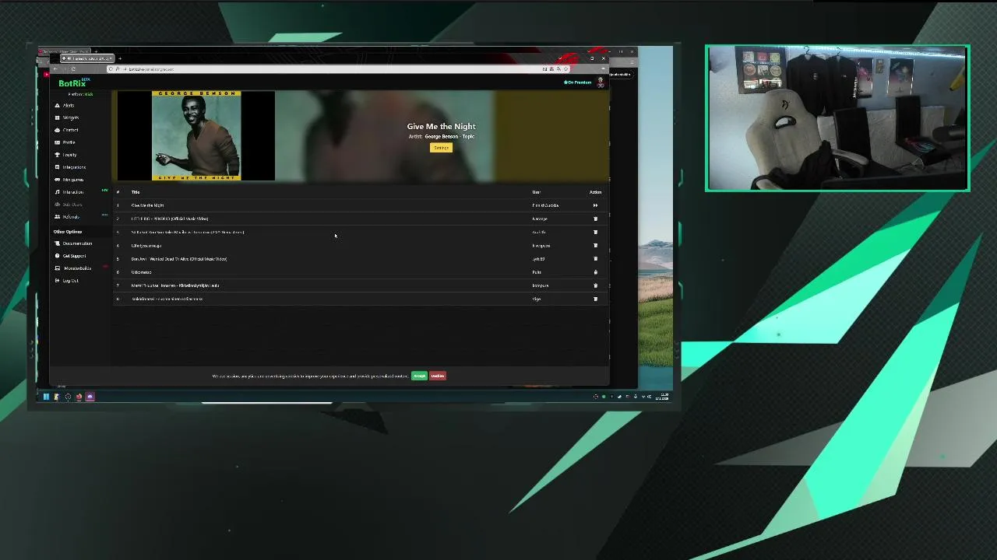Delete the fourth queued song via trash icon
The width and height of the screenshot is (997, 560).
(595, 246)
